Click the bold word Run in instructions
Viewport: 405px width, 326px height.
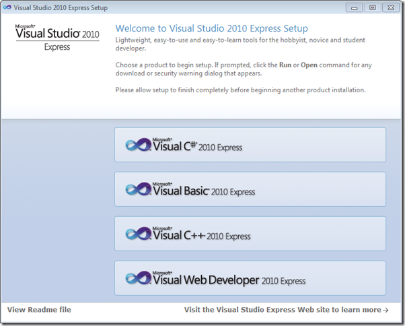click(285, 65)
